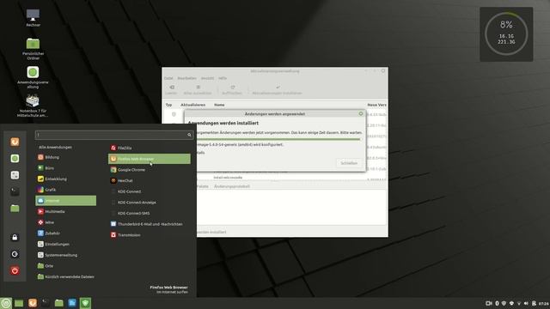
Task: Click the Mint menu button on the panel
Action: tap(6, 303)
